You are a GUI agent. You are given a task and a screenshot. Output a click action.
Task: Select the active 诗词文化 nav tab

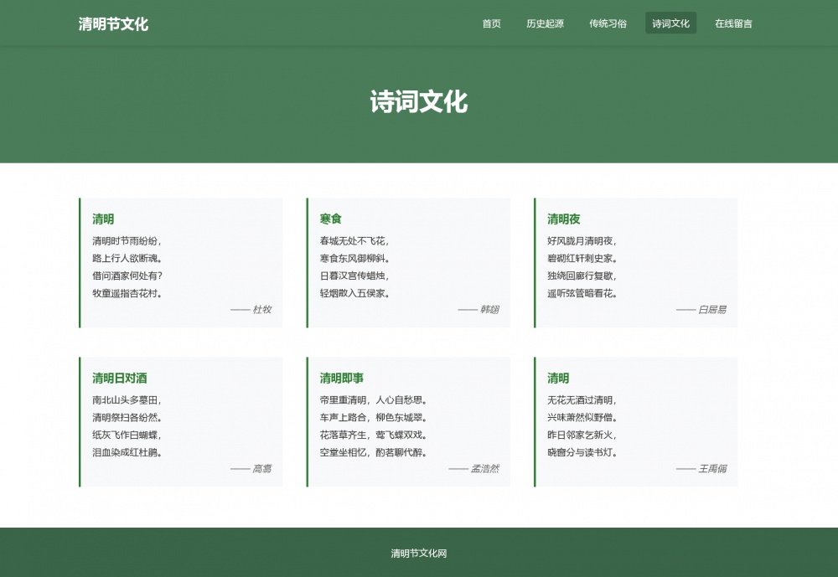pos(670,23)
